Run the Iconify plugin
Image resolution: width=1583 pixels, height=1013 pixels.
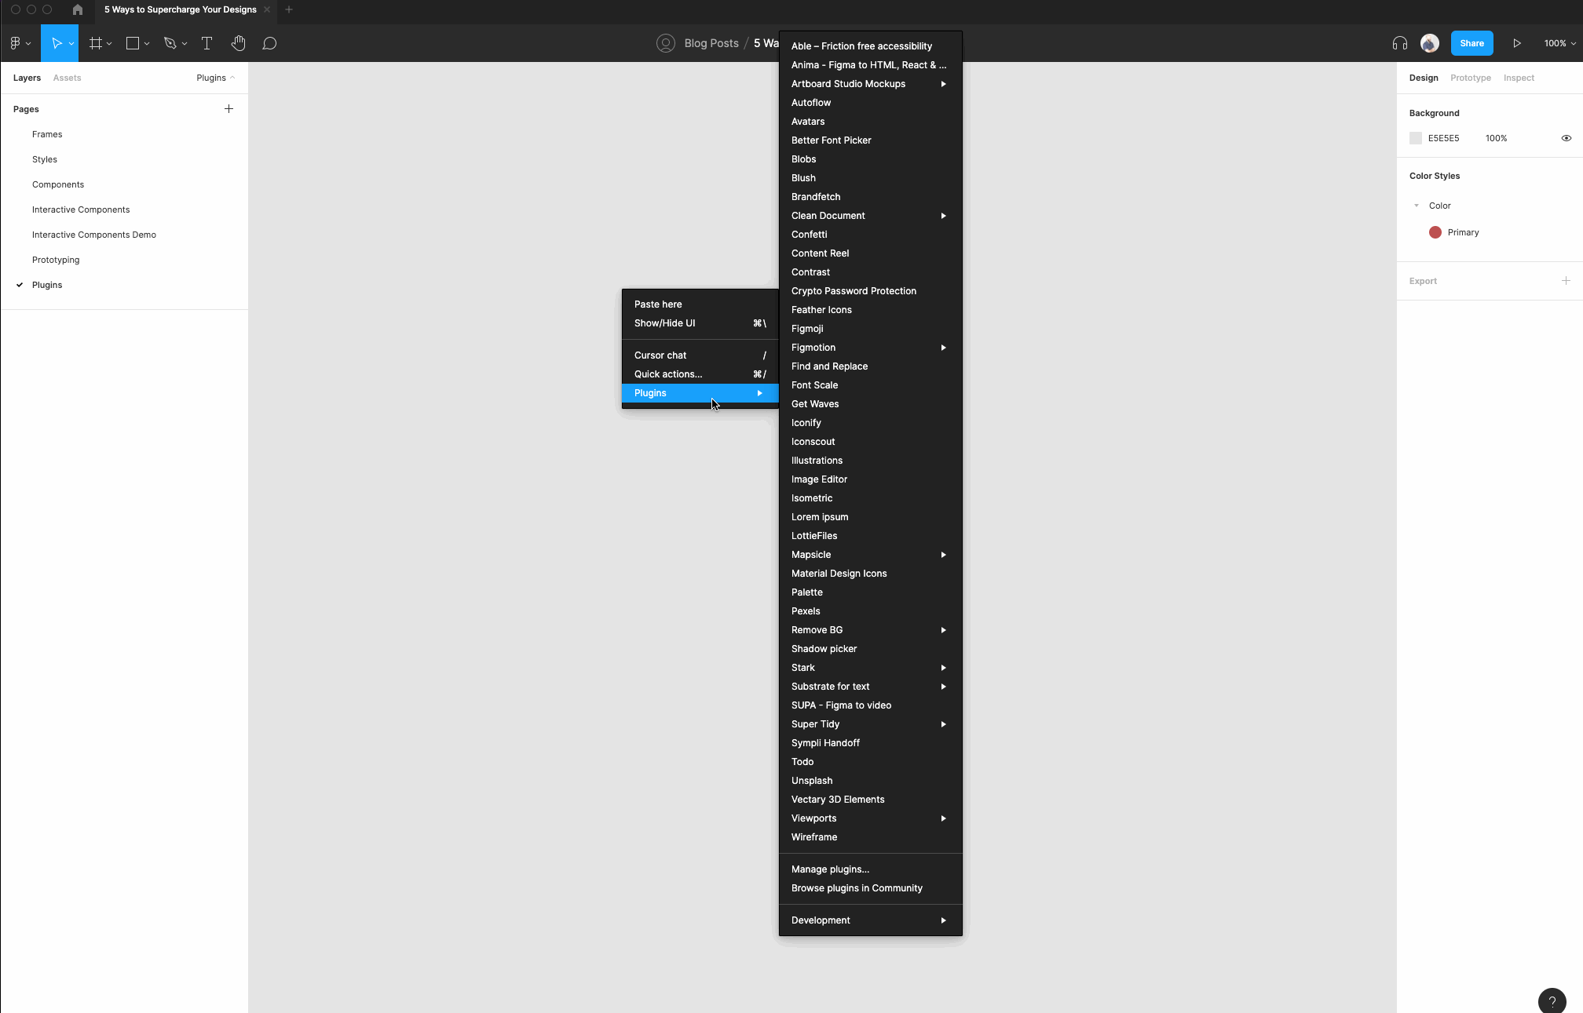click(870, 423)
